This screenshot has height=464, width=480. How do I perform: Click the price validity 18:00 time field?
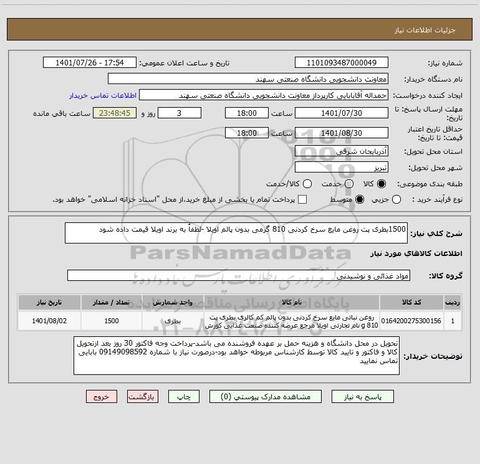pyautogui.click(x=247, y=133)
